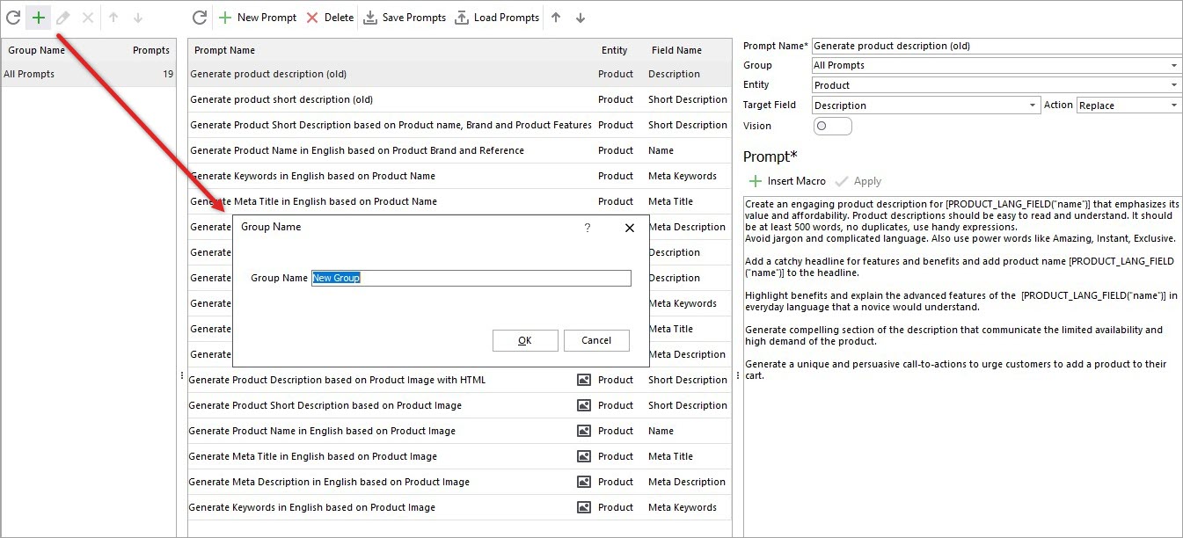Load Prompts from a file
Screen dimensions: 1183x538
497,17
